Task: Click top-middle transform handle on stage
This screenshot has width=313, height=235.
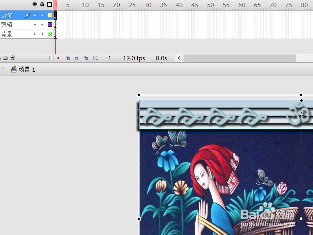Action: pos(301,95)
